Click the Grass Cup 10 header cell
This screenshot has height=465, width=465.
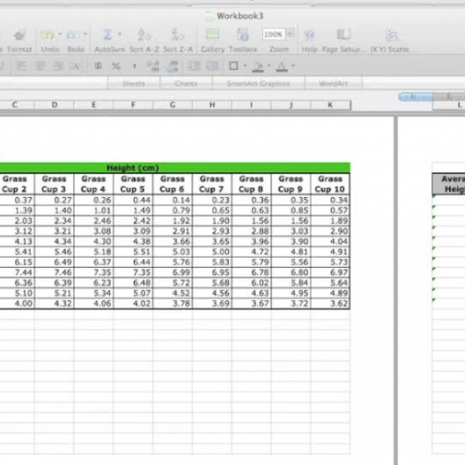[x=330, y=184]
